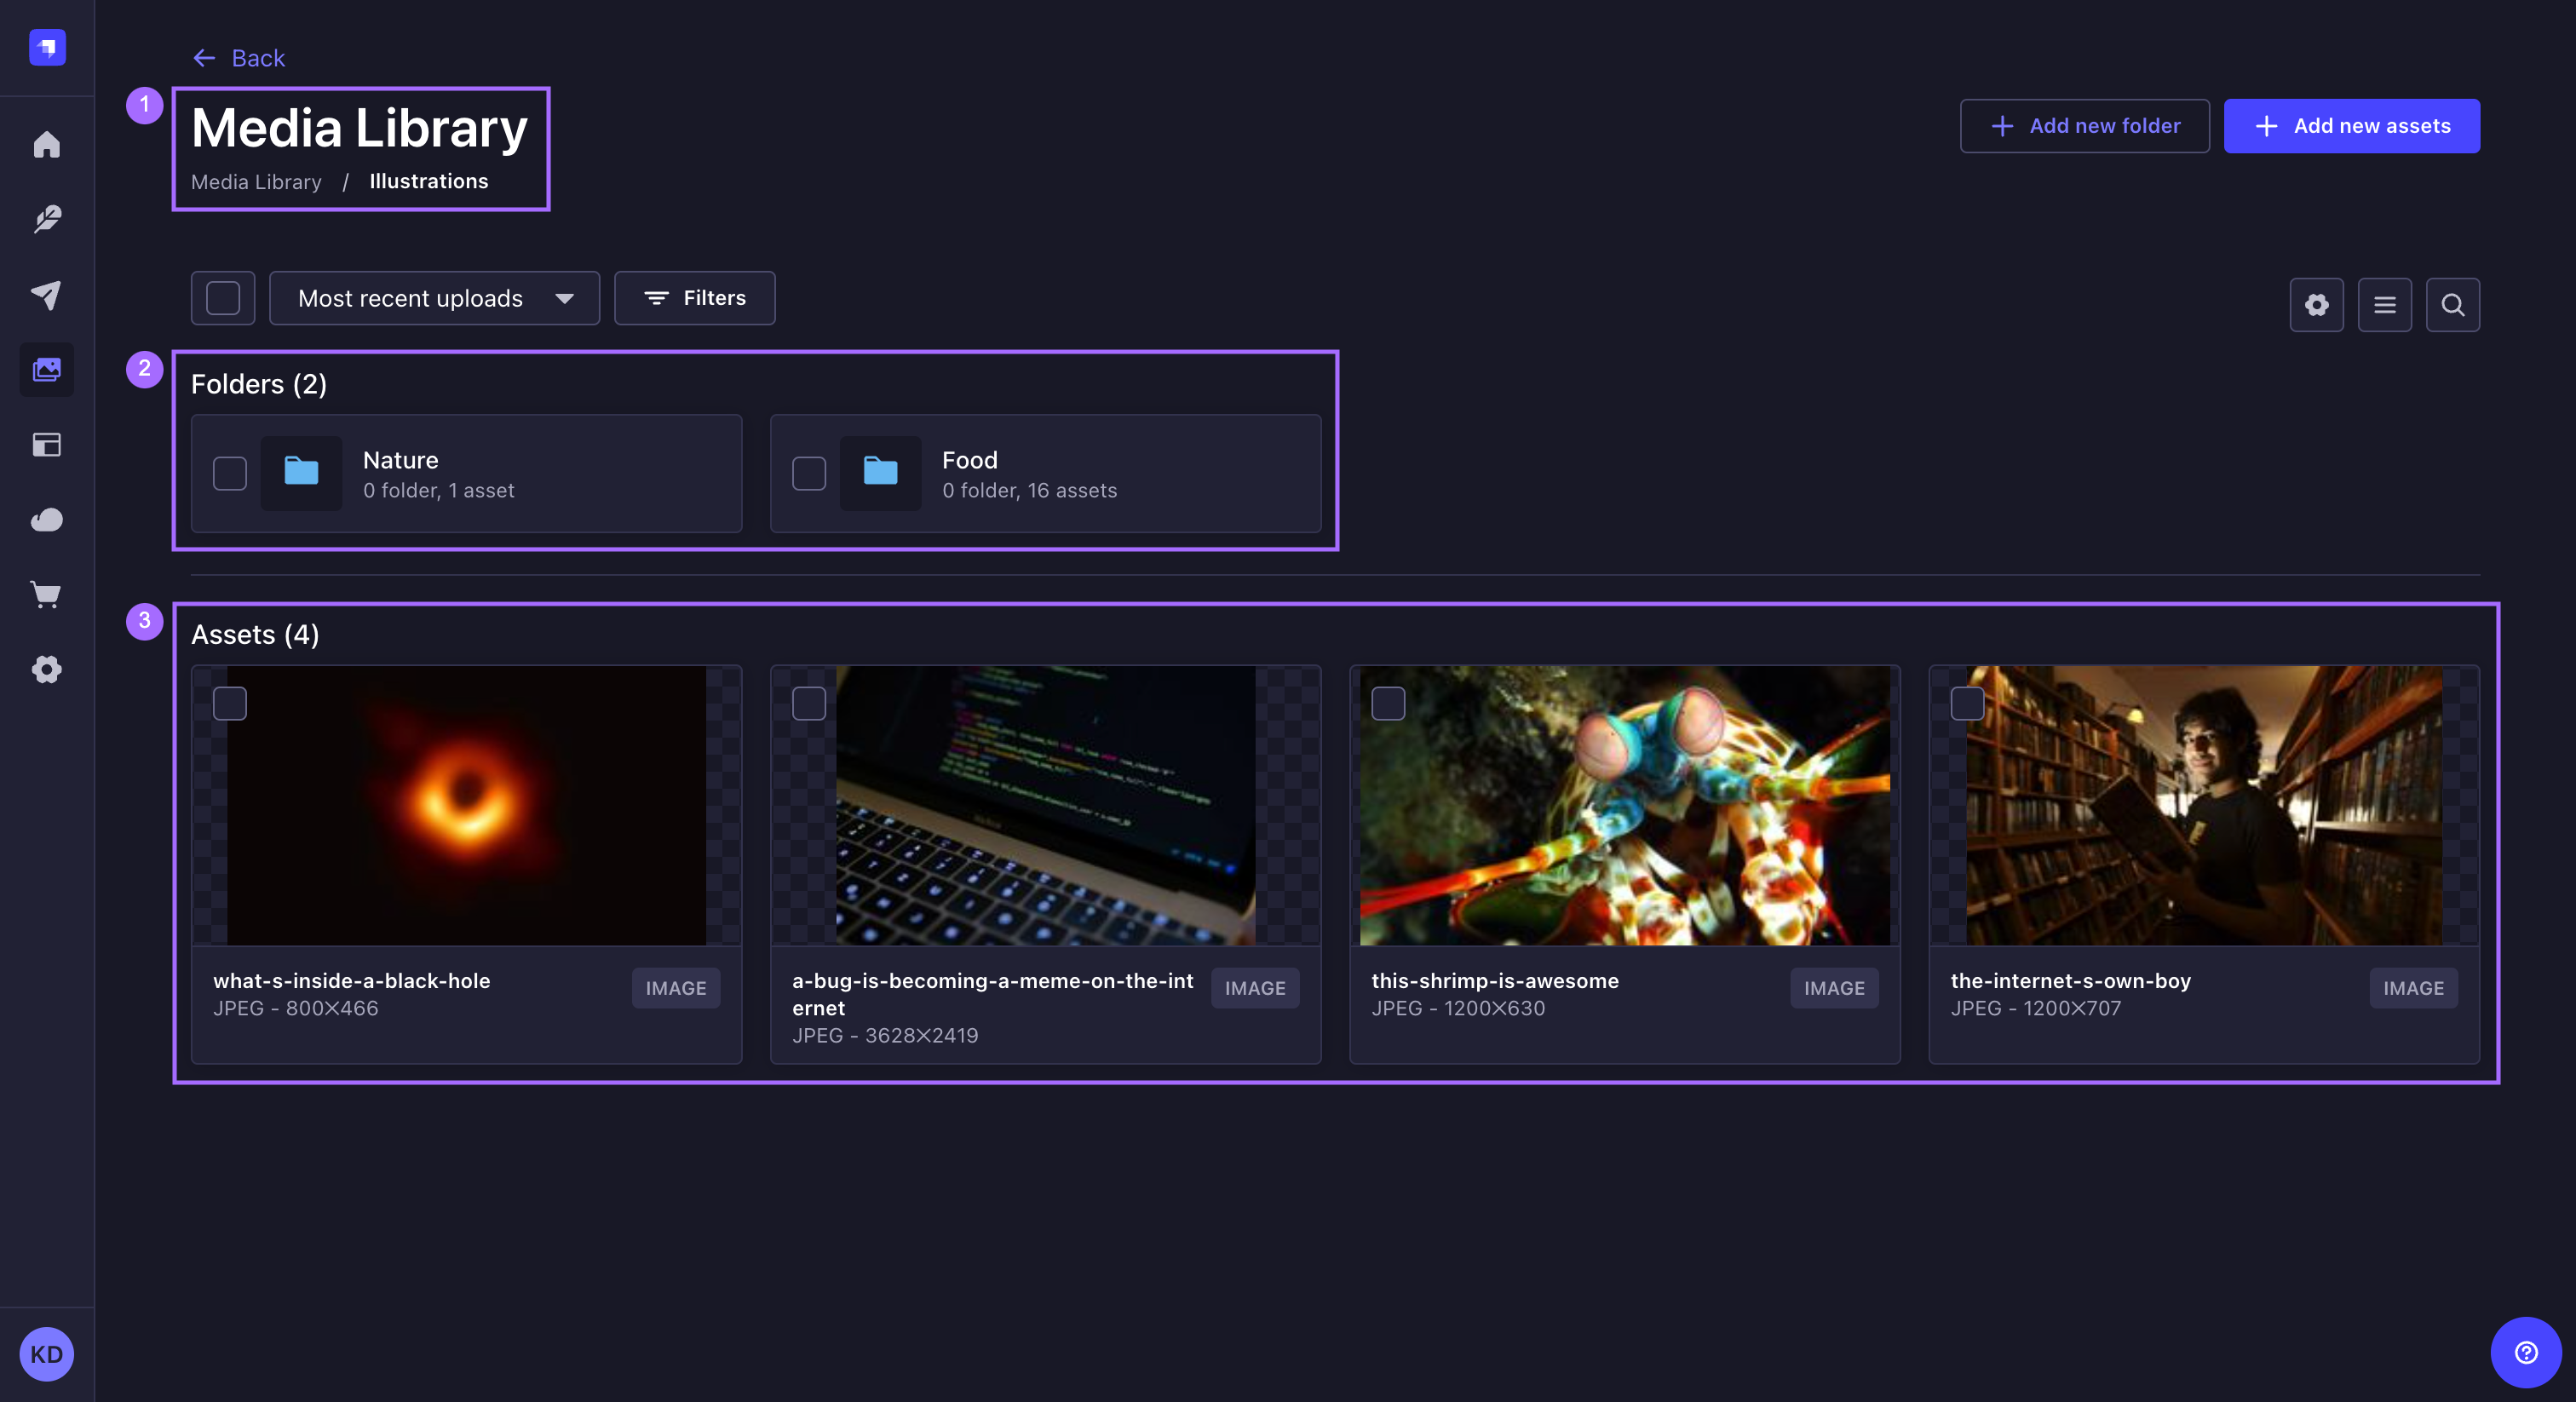Open the cloud deployment icon in the sidebar
Image resolution: width=2576 pixels, height=1402 pixels.
coord(47,520)
